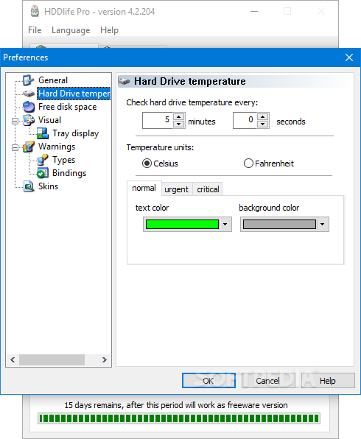Viewport: 361px width, 439px height.
Task: Click the Tray display icon
Action: [x=43, y=133]
